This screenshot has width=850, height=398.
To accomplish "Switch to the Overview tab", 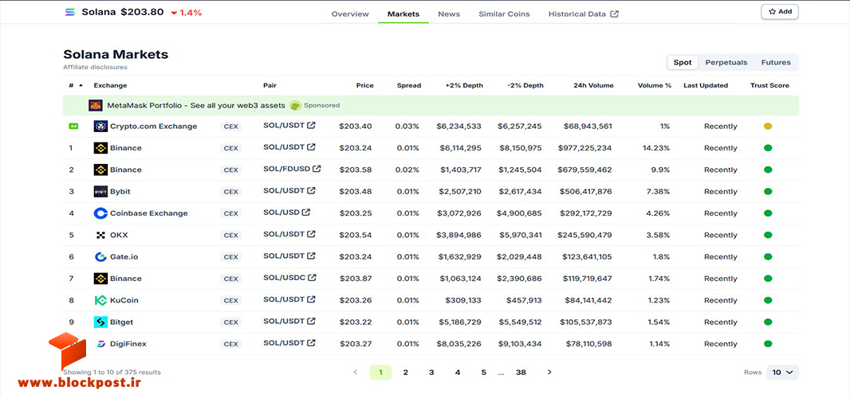I will click(350, 14).
